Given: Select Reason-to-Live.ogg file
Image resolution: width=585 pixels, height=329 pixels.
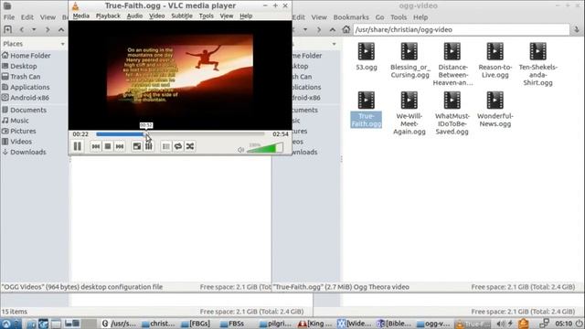Looking at the screenshot, I should pyautogui.click(x=495, y=60).
